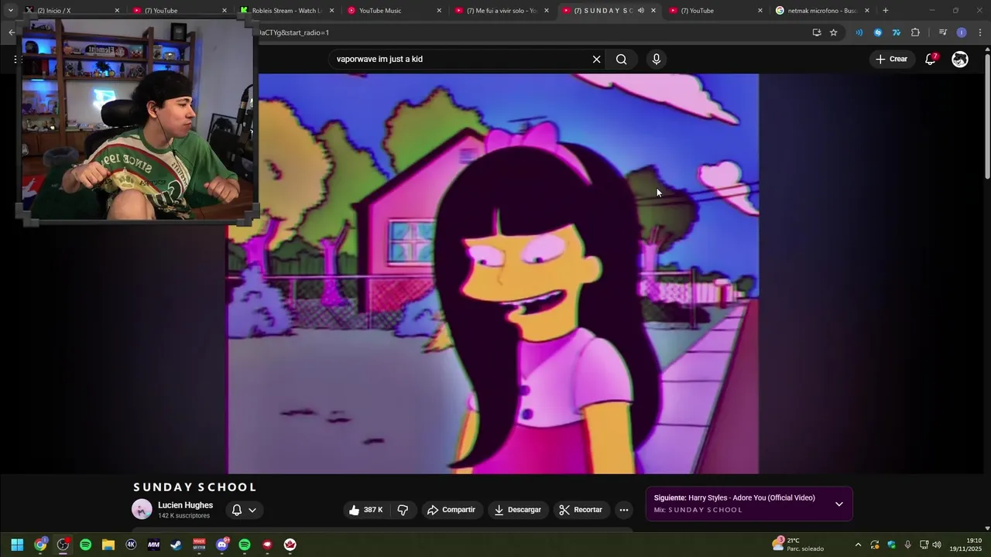Dislike the video with thumbs-down button
This screenshot has height=557, width=991.
(x=403, y=510)
